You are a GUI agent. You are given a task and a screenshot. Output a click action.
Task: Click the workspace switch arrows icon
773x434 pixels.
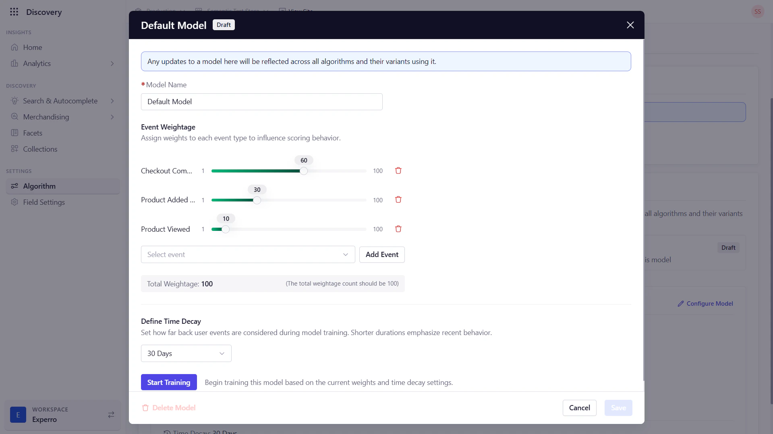111,415
